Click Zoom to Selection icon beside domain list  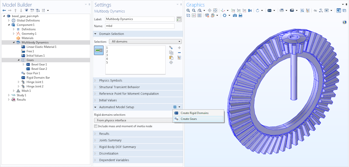click(x=171, y=63)
